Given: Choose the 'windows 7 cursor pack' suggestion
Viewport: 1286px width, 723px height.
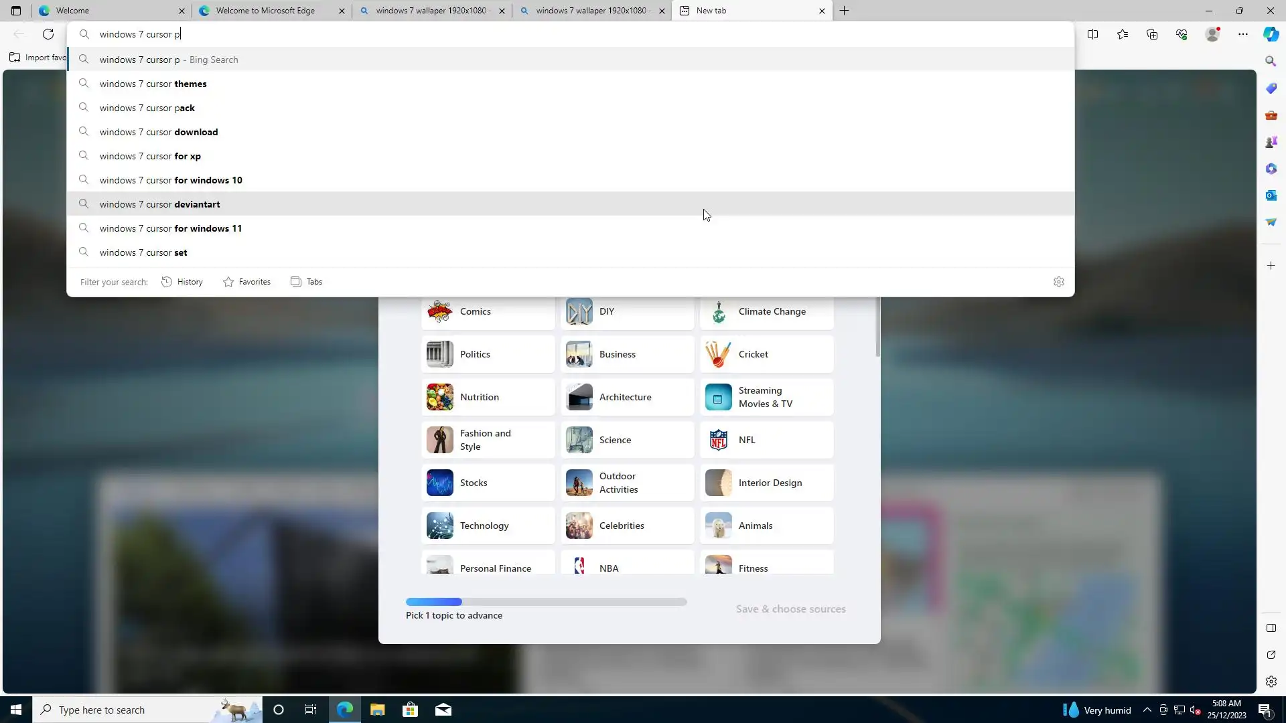Looking at the screenshot, I should coord(147,108).
